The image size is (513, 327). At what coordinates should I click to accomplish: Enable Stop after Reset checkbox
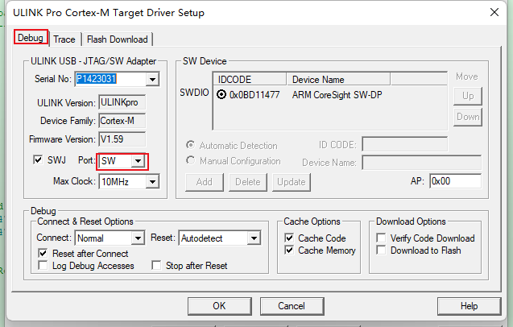pyautogui.click(x=159, y=266)
